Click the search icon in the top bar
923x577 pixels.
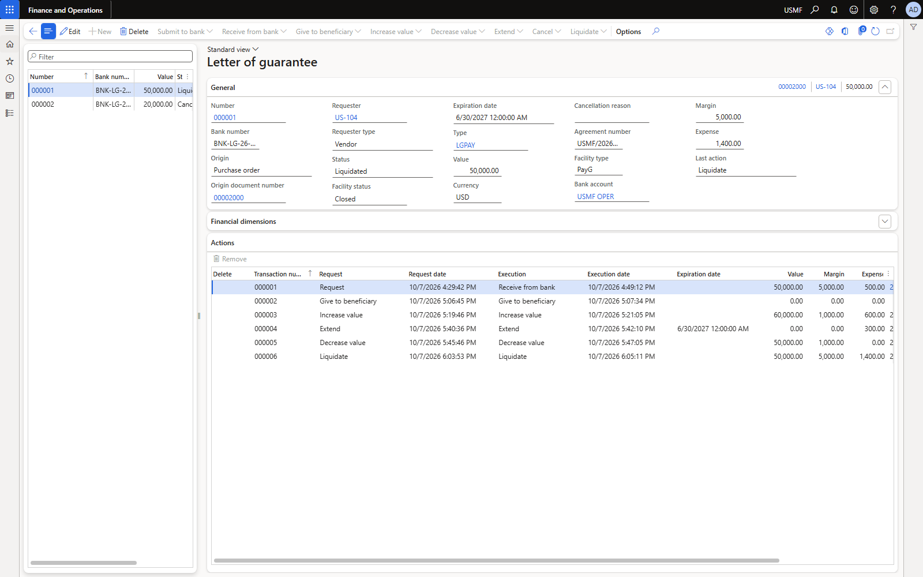click(x=815, y=10)
